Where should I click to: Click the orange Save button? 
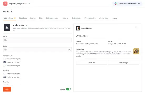pos(7,89)
